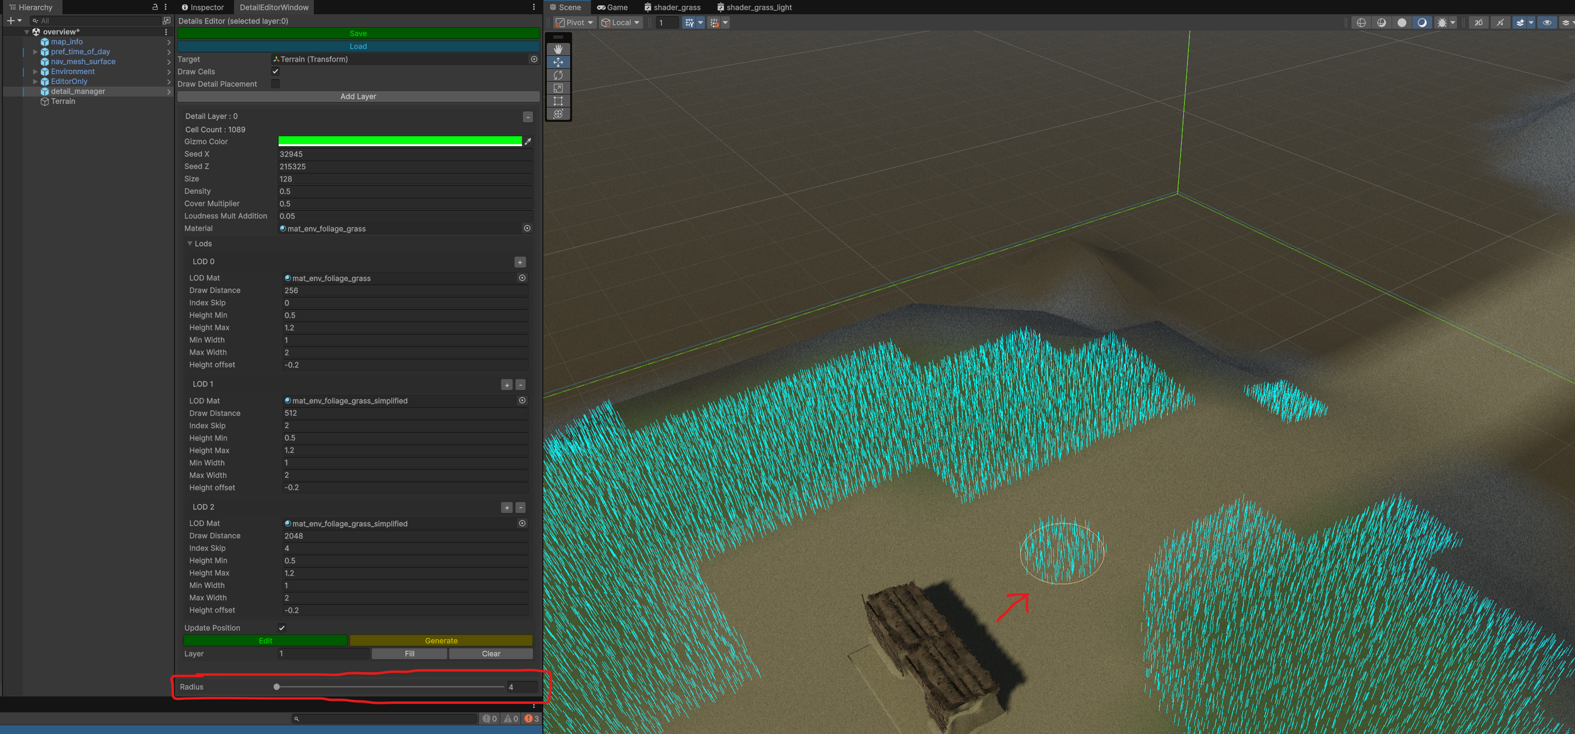This screenshot has height=734, width=1575.
Task: Uncheck the Draw Cells checkbox
Action: (x=275, y=72)
